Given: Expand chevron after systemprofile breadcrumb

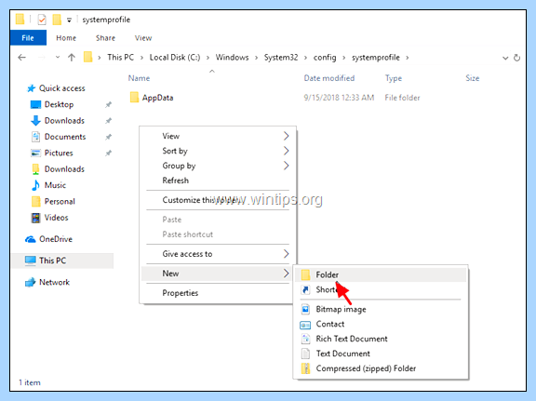Looking at the screenshot, I should [408, 58].
